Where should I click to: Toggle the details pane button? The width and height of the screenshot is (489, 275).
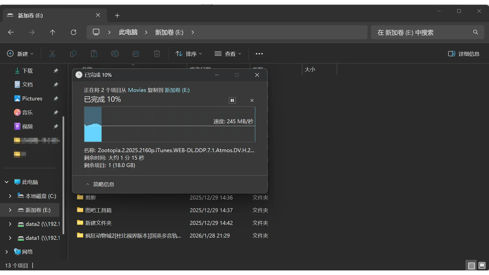tap(464, 54)
